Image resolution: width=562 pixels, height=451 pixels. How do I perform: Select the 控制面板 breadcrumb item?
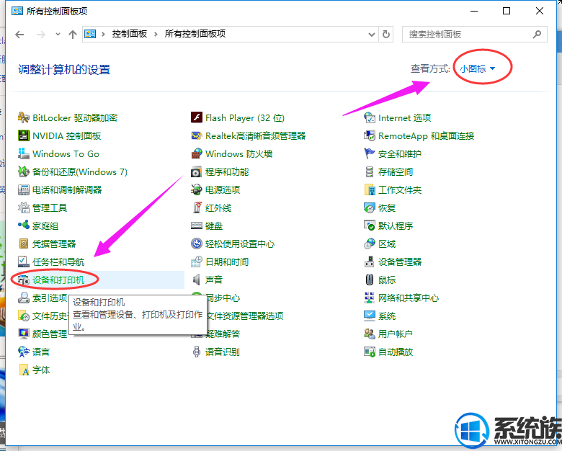[130, 34]
